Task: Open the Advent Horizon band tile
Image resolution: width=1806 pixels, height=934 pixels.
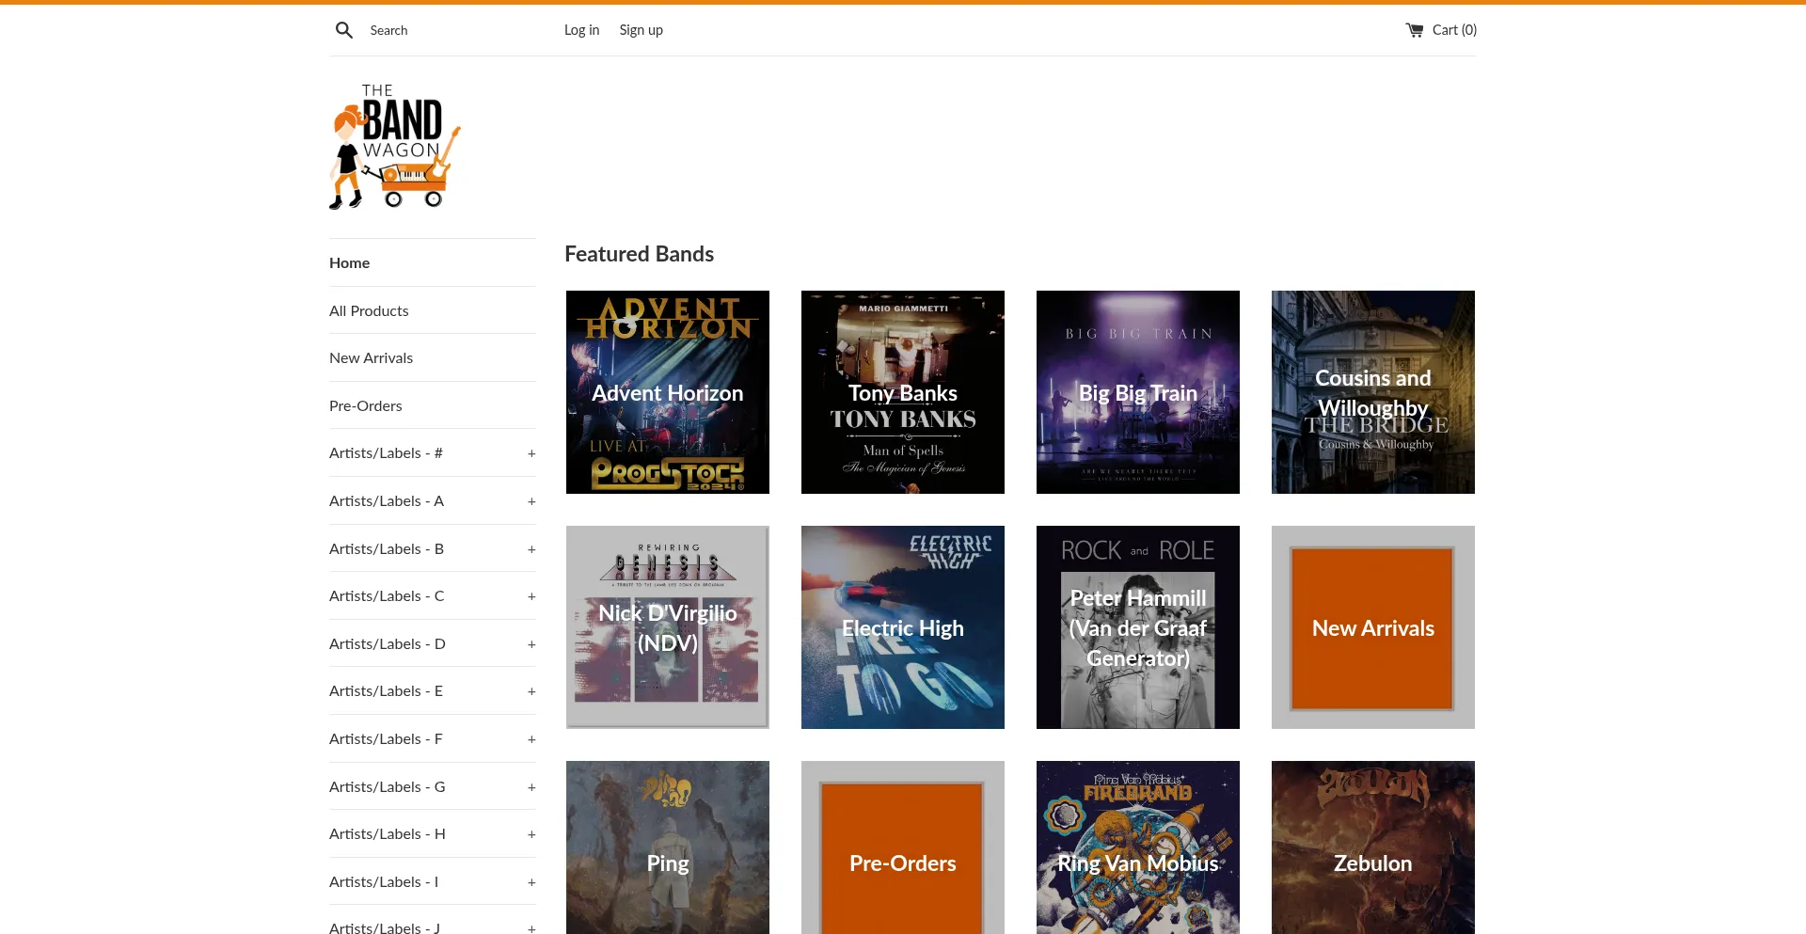Action: click(x=668, y=392)
